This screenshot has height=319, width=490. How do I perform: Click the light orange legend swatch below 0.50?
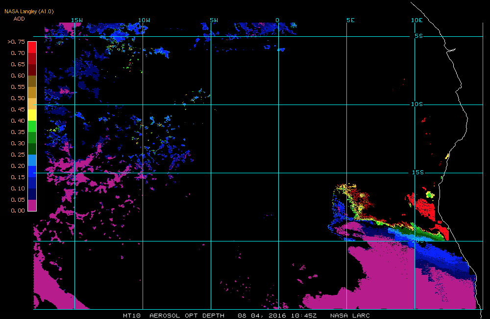(32, 104)
